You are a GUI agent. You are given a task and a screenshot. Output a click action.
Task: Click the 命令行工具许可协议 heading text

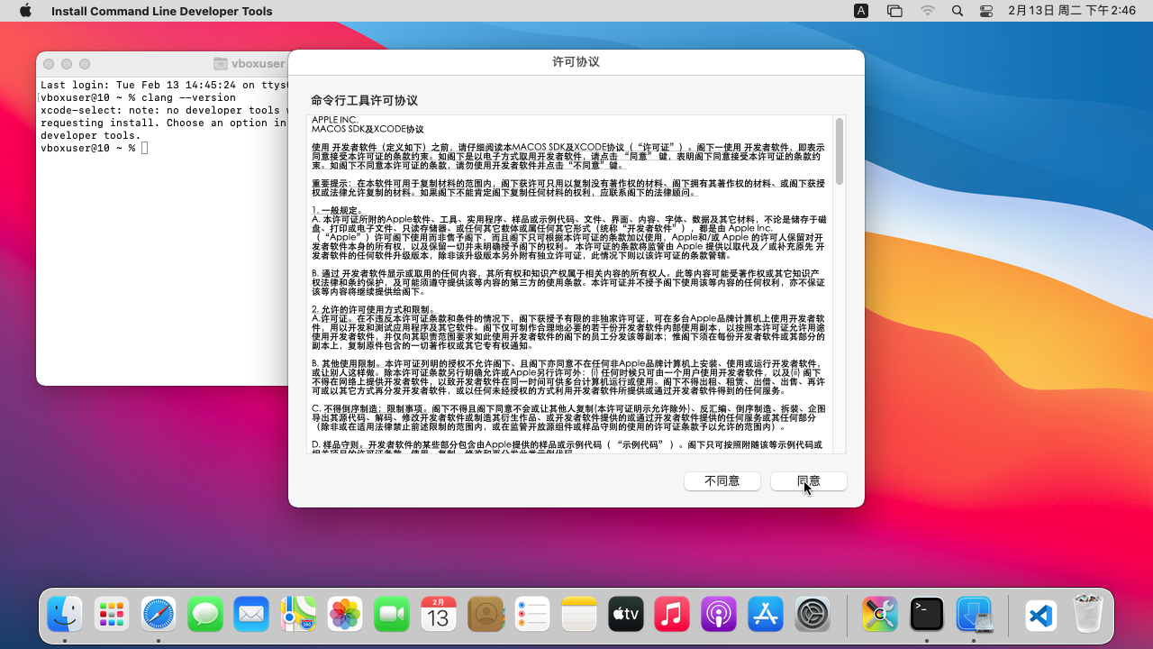(364, 100)
